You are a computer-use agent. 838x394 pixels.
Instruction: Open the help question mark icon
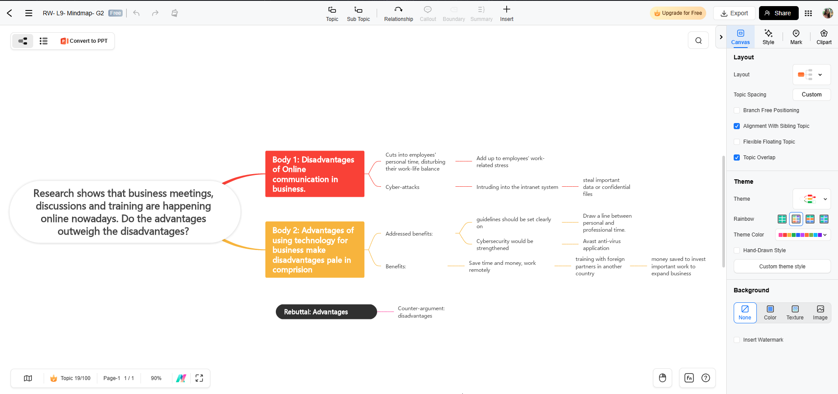click(705, 378)
